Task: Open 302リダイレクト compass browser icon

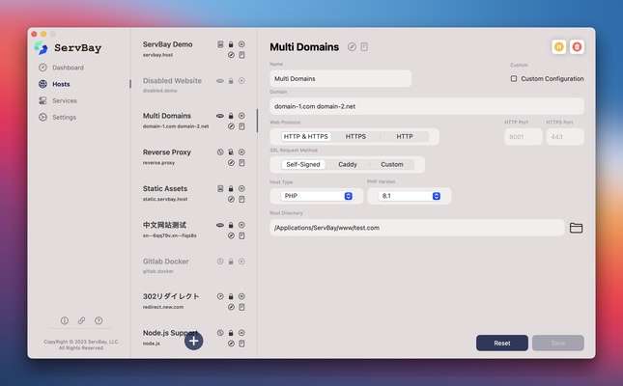Action: click(231, 307)
